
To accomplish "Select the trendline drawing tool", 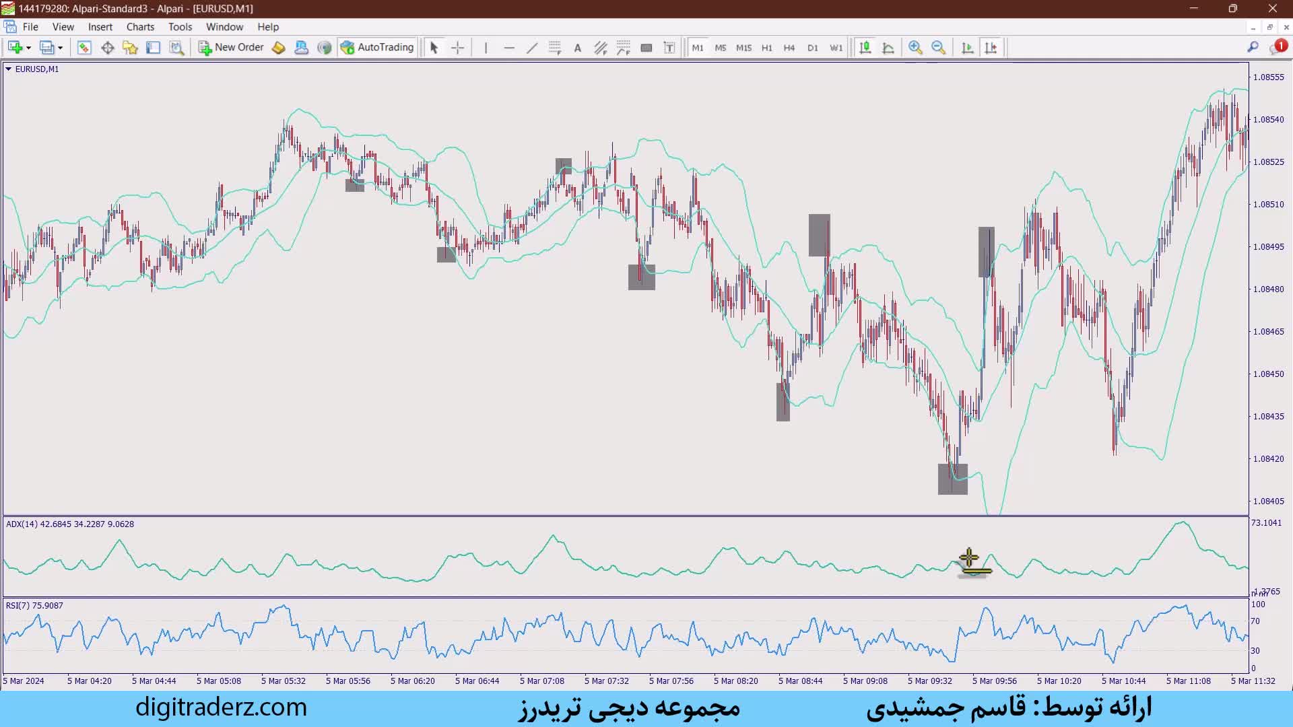I will tap(532, 48).
